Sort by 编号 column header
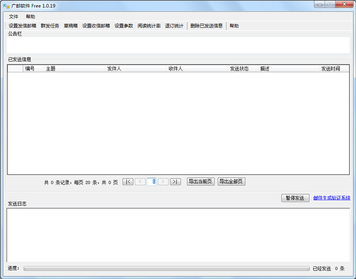Viewport: 356px width, 279px height. pyautogui.click(x=33, y=69)
